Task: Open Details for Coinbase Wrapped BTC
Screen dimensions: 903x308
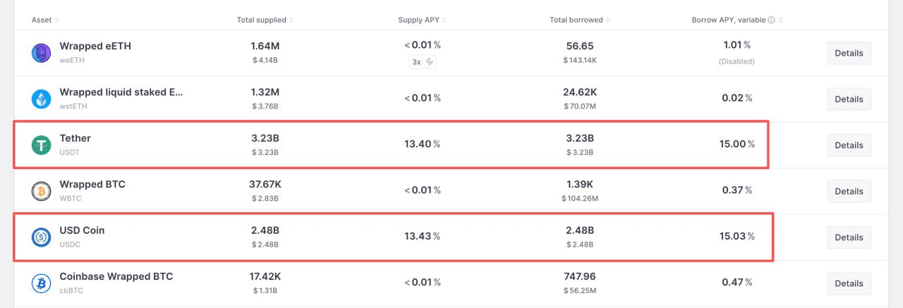Action: click(x=849, y=283)
